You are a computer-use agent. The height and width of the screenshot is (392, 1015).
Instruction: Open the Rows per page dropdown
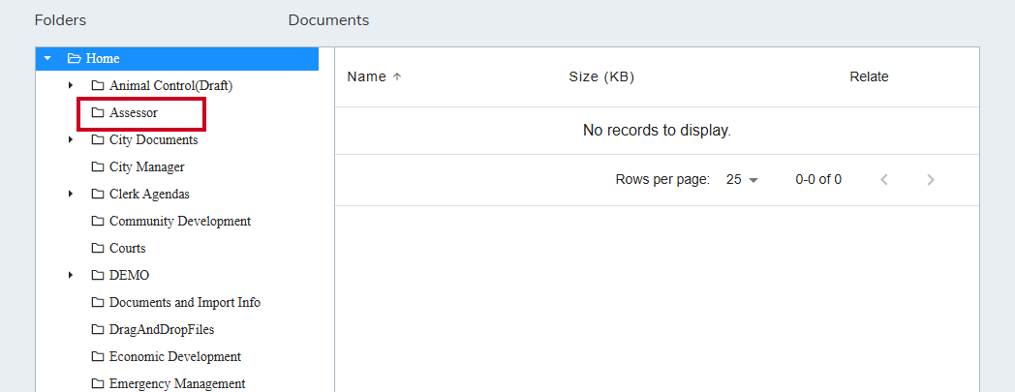(x=742, y=180)
